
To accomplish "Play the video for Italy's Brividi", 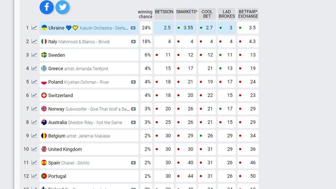I will pos(133,42).
